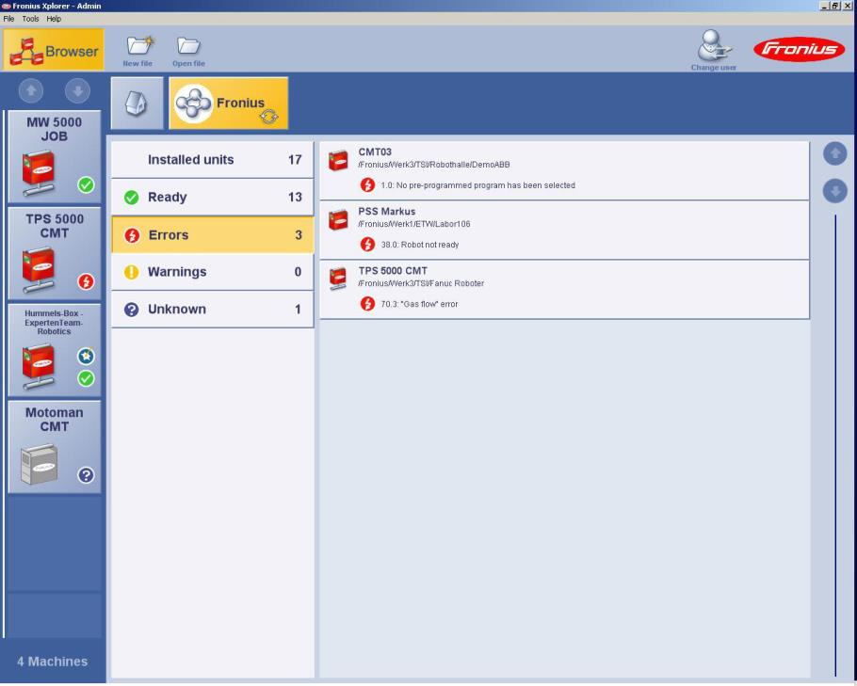Click path /Fronius/Werk3/TSI/Robothalle/DemoABB
857x686 pixels.
point(434,165)
